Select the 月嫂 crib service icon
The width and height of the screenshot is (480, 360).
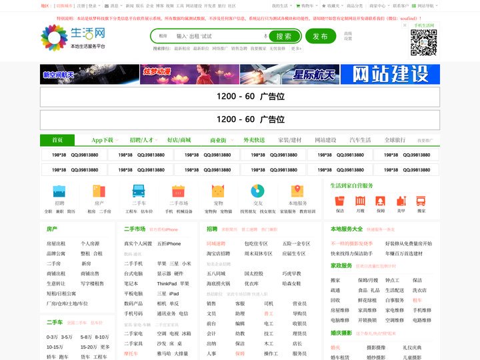360,201
